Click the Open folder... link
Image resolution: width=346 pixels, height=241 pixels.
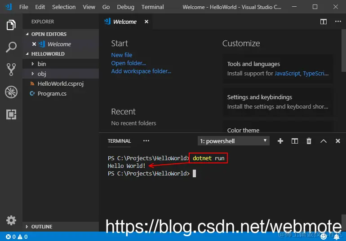point(129,63)
